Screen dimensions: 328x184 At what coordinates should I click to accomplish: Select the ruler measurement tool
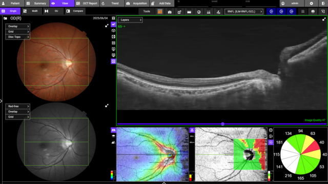tap(189, 12)
